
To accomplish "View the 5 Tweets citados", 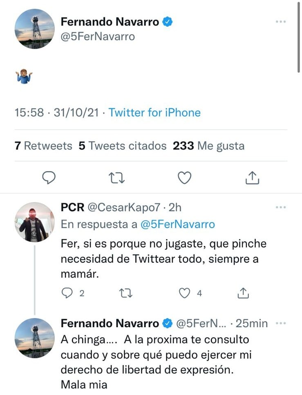I will [x=123, y=146].
